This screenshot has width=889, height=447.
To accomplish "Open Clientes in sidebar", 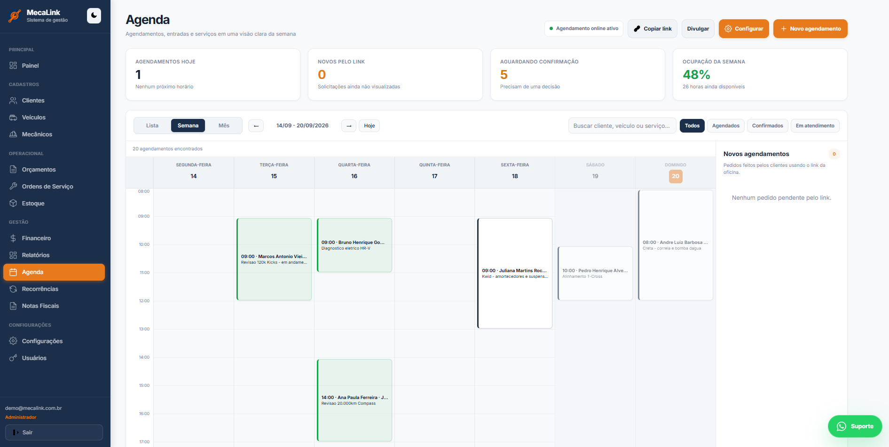I will pyautogui.click(x=54, y=101).
